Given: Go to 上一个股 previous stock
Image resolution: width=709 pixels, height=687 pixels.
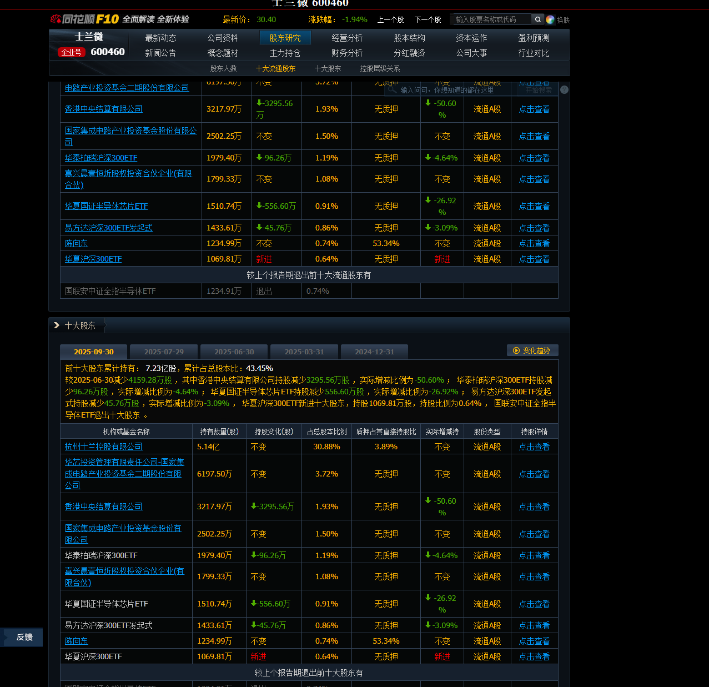Looking at the screenshot, I should pos(390,19).
